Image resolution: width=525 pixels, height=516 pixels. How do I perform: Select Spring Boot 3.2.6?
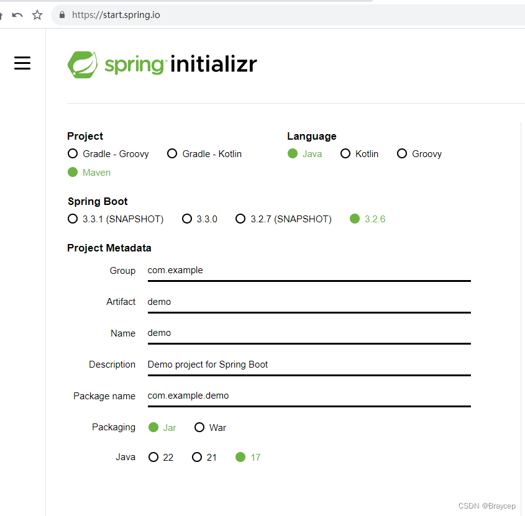point(368,219)
